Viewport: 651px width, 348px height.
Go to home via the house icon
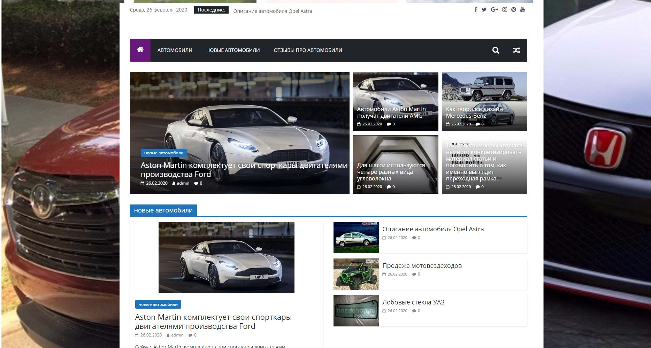point(140,50)
